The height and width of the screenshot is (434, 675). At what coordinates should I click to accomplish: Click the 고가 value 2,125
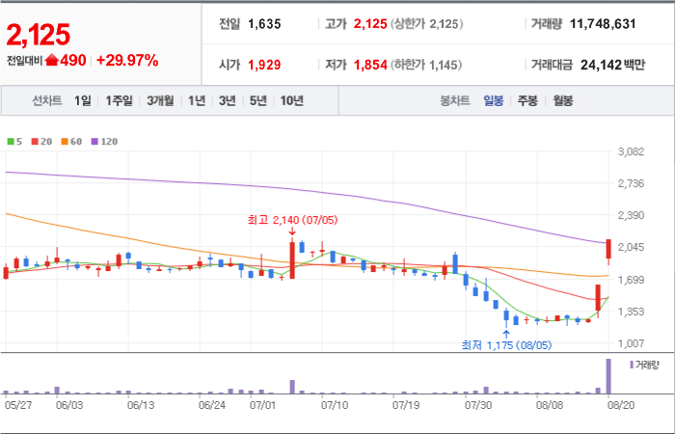click(370, 24)
